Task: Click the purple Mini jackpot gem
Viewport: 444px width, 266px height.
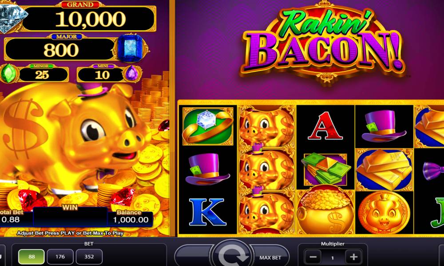Action: (x=131, y=74)
